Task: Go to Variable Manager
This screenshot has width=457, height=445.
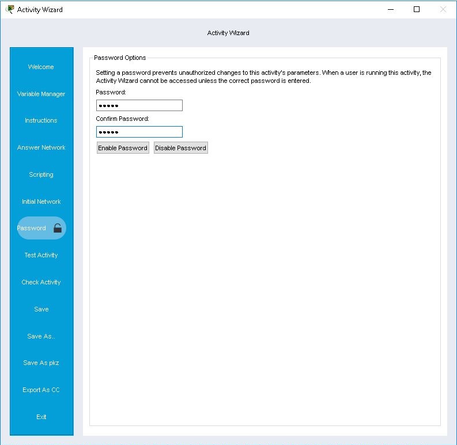Action: [41, 94]
